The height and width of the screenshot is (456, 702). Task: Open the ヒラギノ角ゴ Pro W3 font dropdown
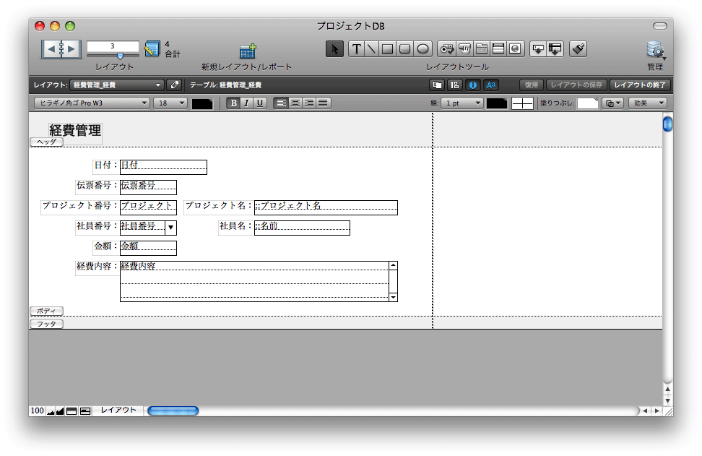[92, 103]
